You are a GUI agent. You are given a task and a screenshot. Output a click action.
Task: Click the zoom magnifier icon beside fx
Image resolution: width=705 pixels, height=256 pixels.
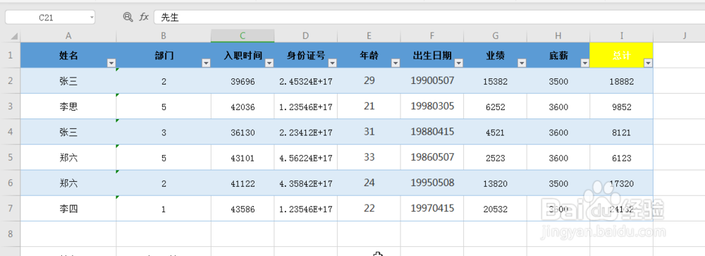[128, 17]
